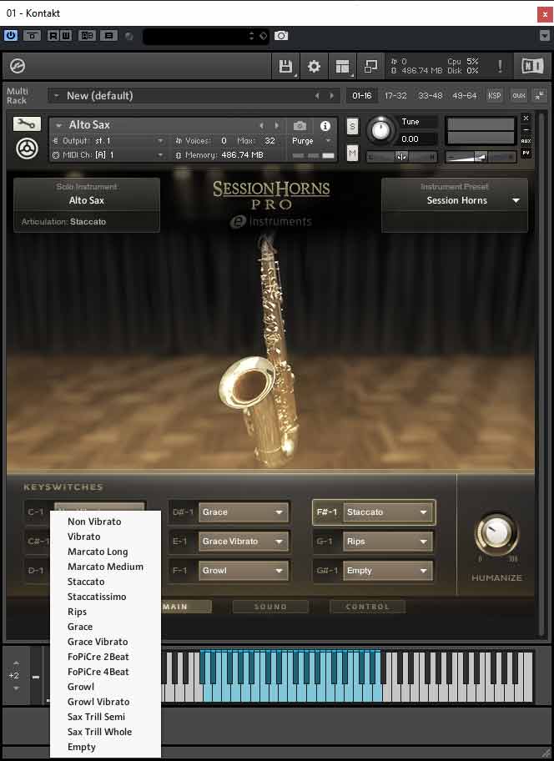Image resolution: width=554 pixels, height=761 pixels.
Task: Open the F-1 Growl keyswitch dropdown
Action: pyautogui.click(x=243, y=570)
